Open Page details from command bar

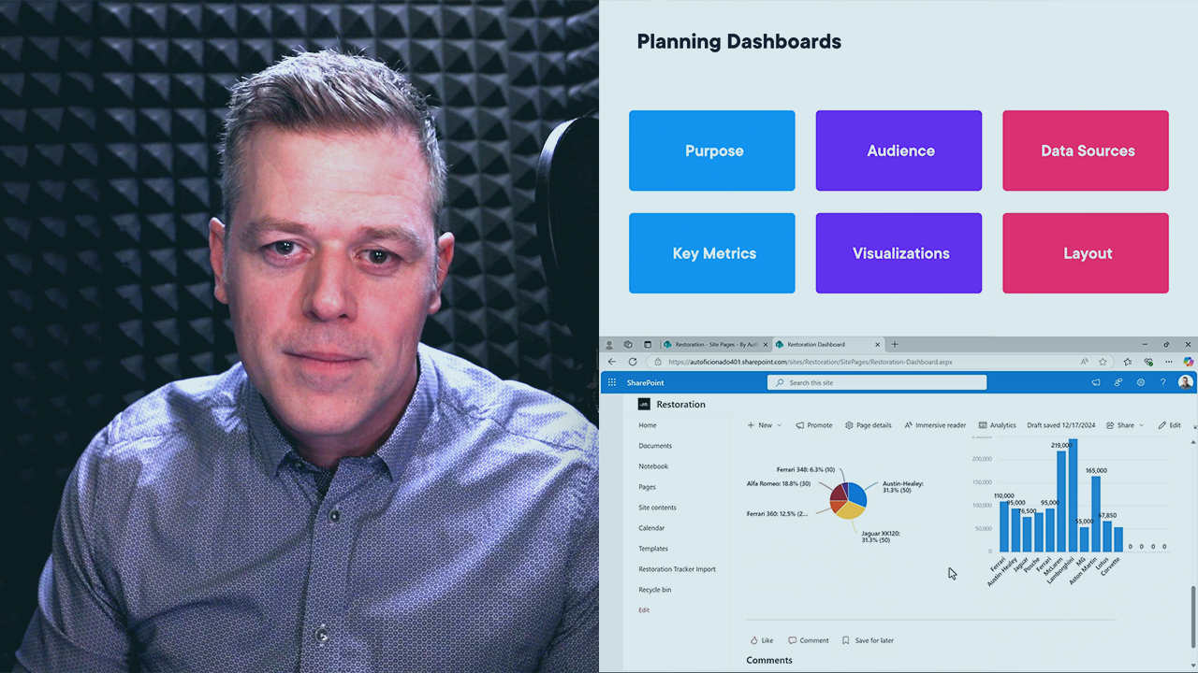pyautogui.click(x=868, y=425)
